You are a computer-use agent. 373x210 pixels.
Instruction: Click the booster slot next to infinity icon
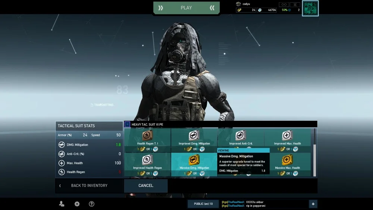pos(295,4)
